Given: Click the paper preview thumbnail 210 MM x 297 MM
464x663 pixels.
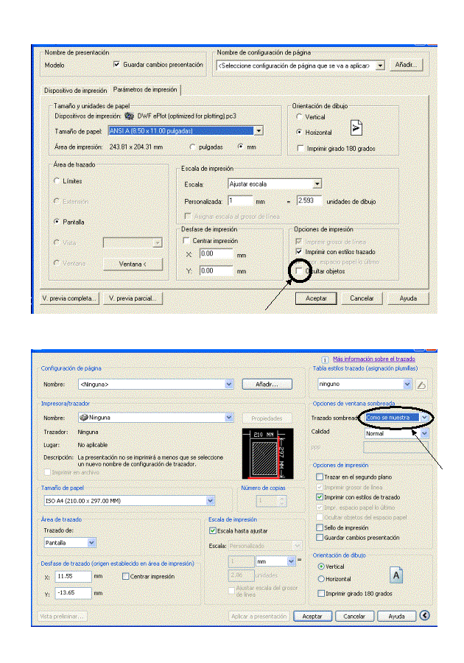Looking at the screenshot, I should 267,453.
